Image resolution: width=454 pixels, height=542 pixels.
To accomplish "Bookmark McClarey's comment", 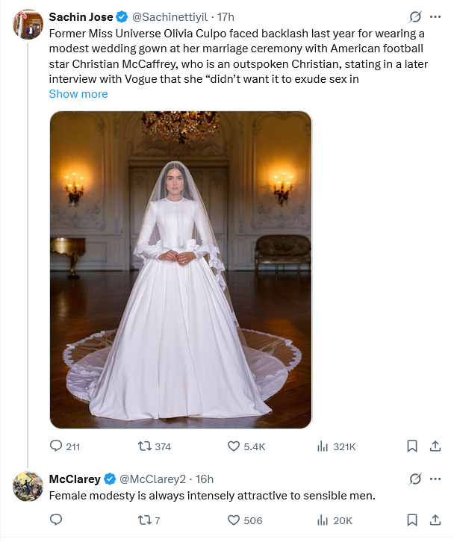I will coord(411,520).
